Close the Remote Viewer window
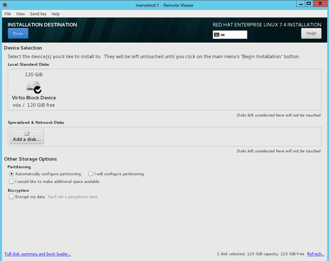The image size is (329, 261). coord(320,4)
